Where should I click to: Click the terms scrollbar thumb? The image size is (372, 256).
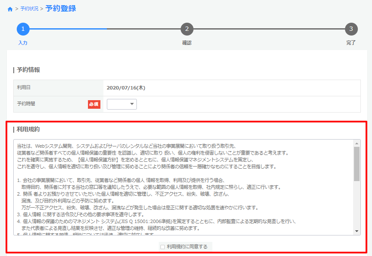pos(357,164)
